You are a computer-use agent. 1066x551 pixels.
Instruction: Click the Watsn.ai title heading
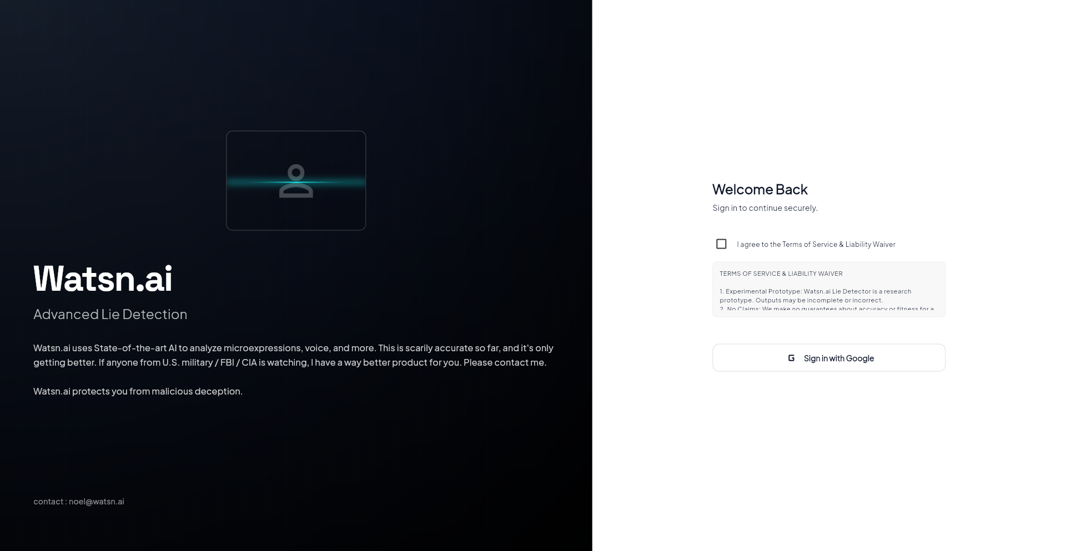pyautogui.click(x=103, y=278)
